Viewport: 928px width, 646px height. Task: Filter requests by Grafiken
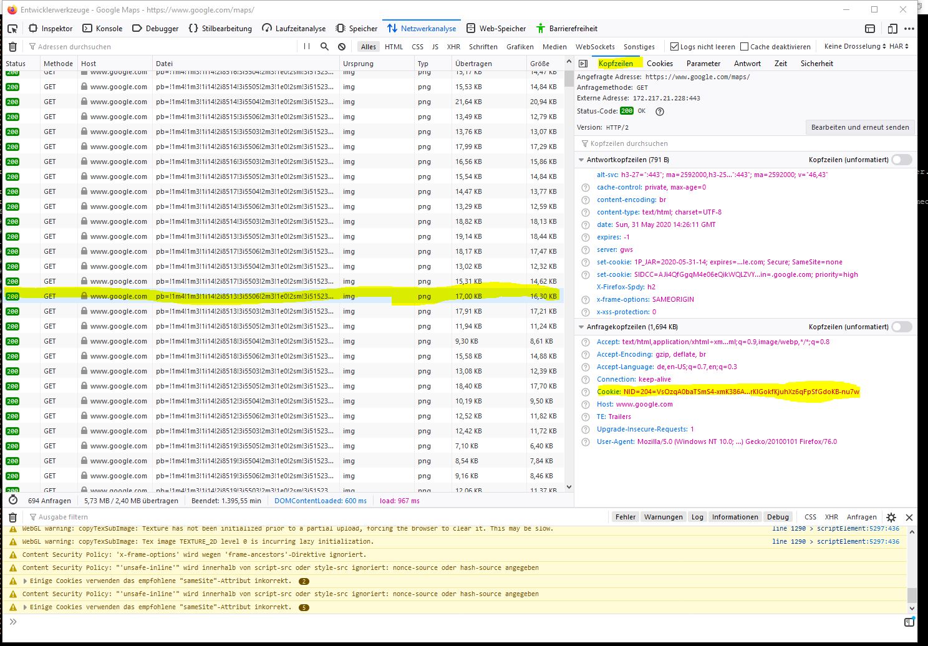(x=520, y=47)
